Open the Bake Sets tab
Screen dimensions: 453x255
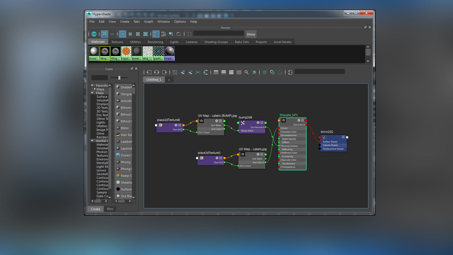click(242, 42)
